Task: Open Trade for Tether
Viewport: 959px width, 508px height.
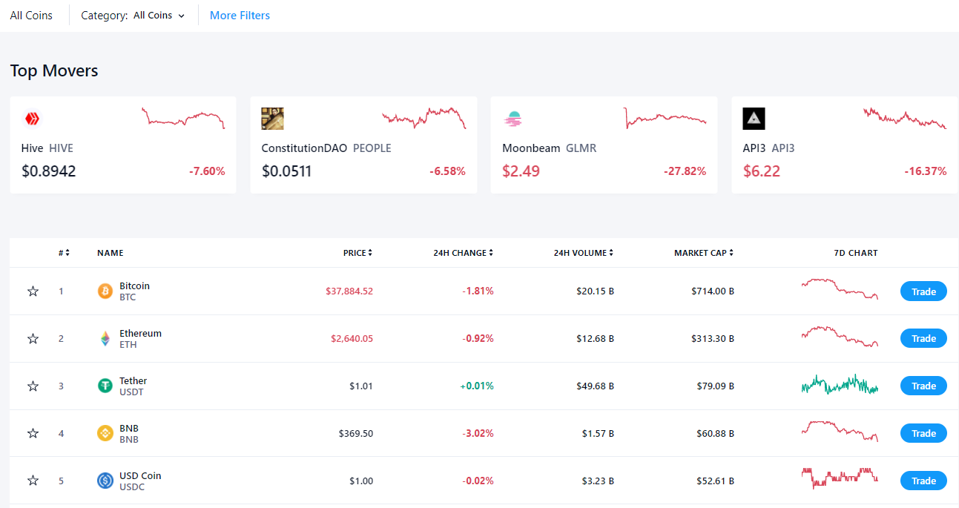Action: (923, 386)
